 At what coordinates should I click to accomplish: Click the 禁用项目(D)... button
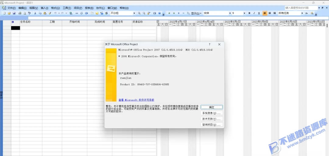pos(211,125)
